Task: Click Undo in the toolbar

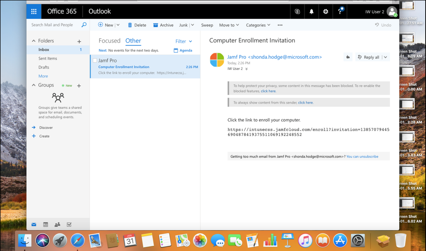Action: (383, 25)
